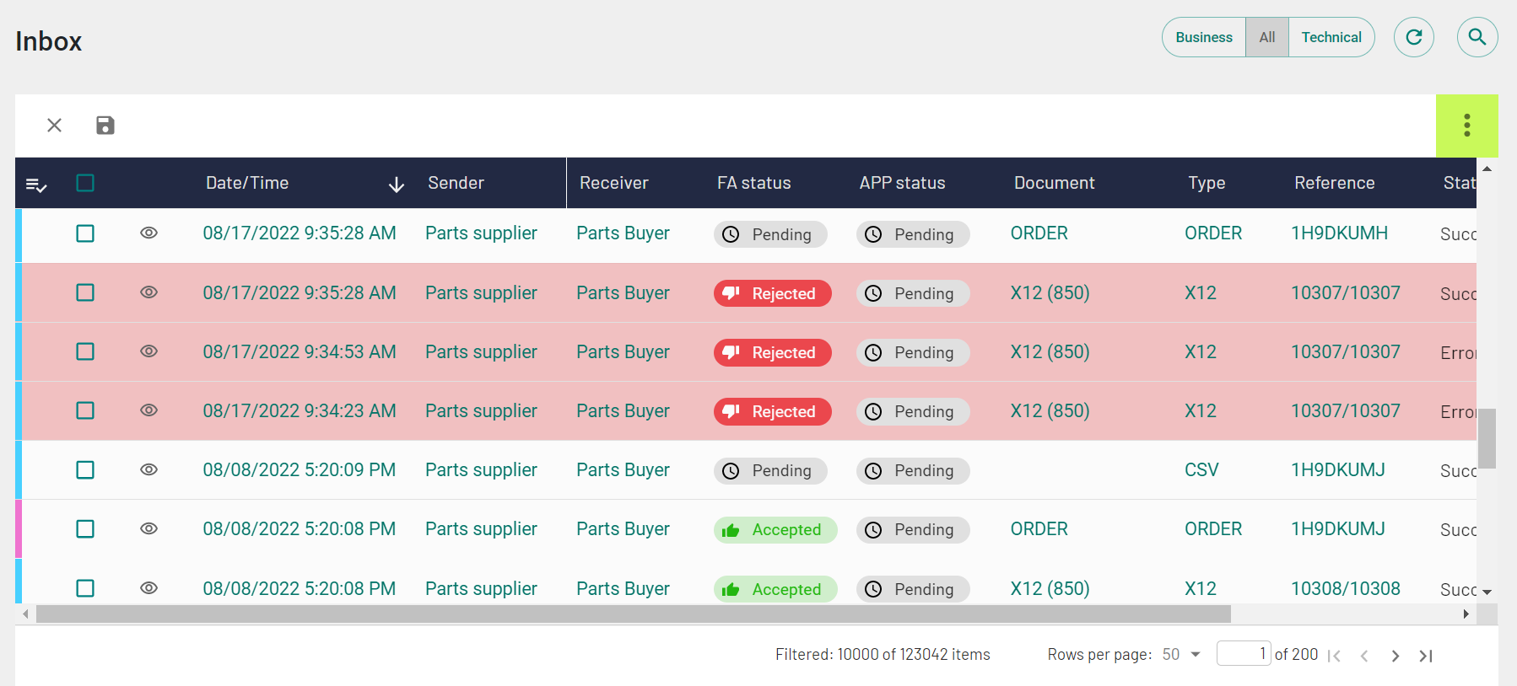Click the page number input field
1517x686 pixels.
(1244, 653)
